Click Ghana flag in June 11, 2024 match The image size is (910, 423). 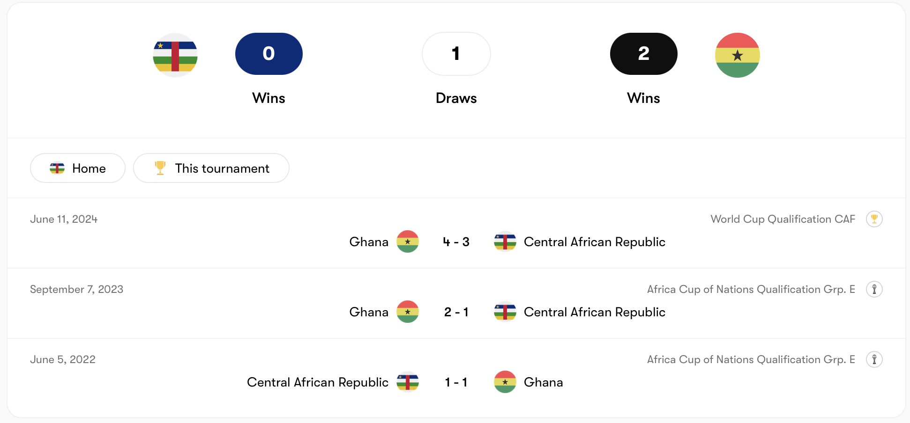408,241
